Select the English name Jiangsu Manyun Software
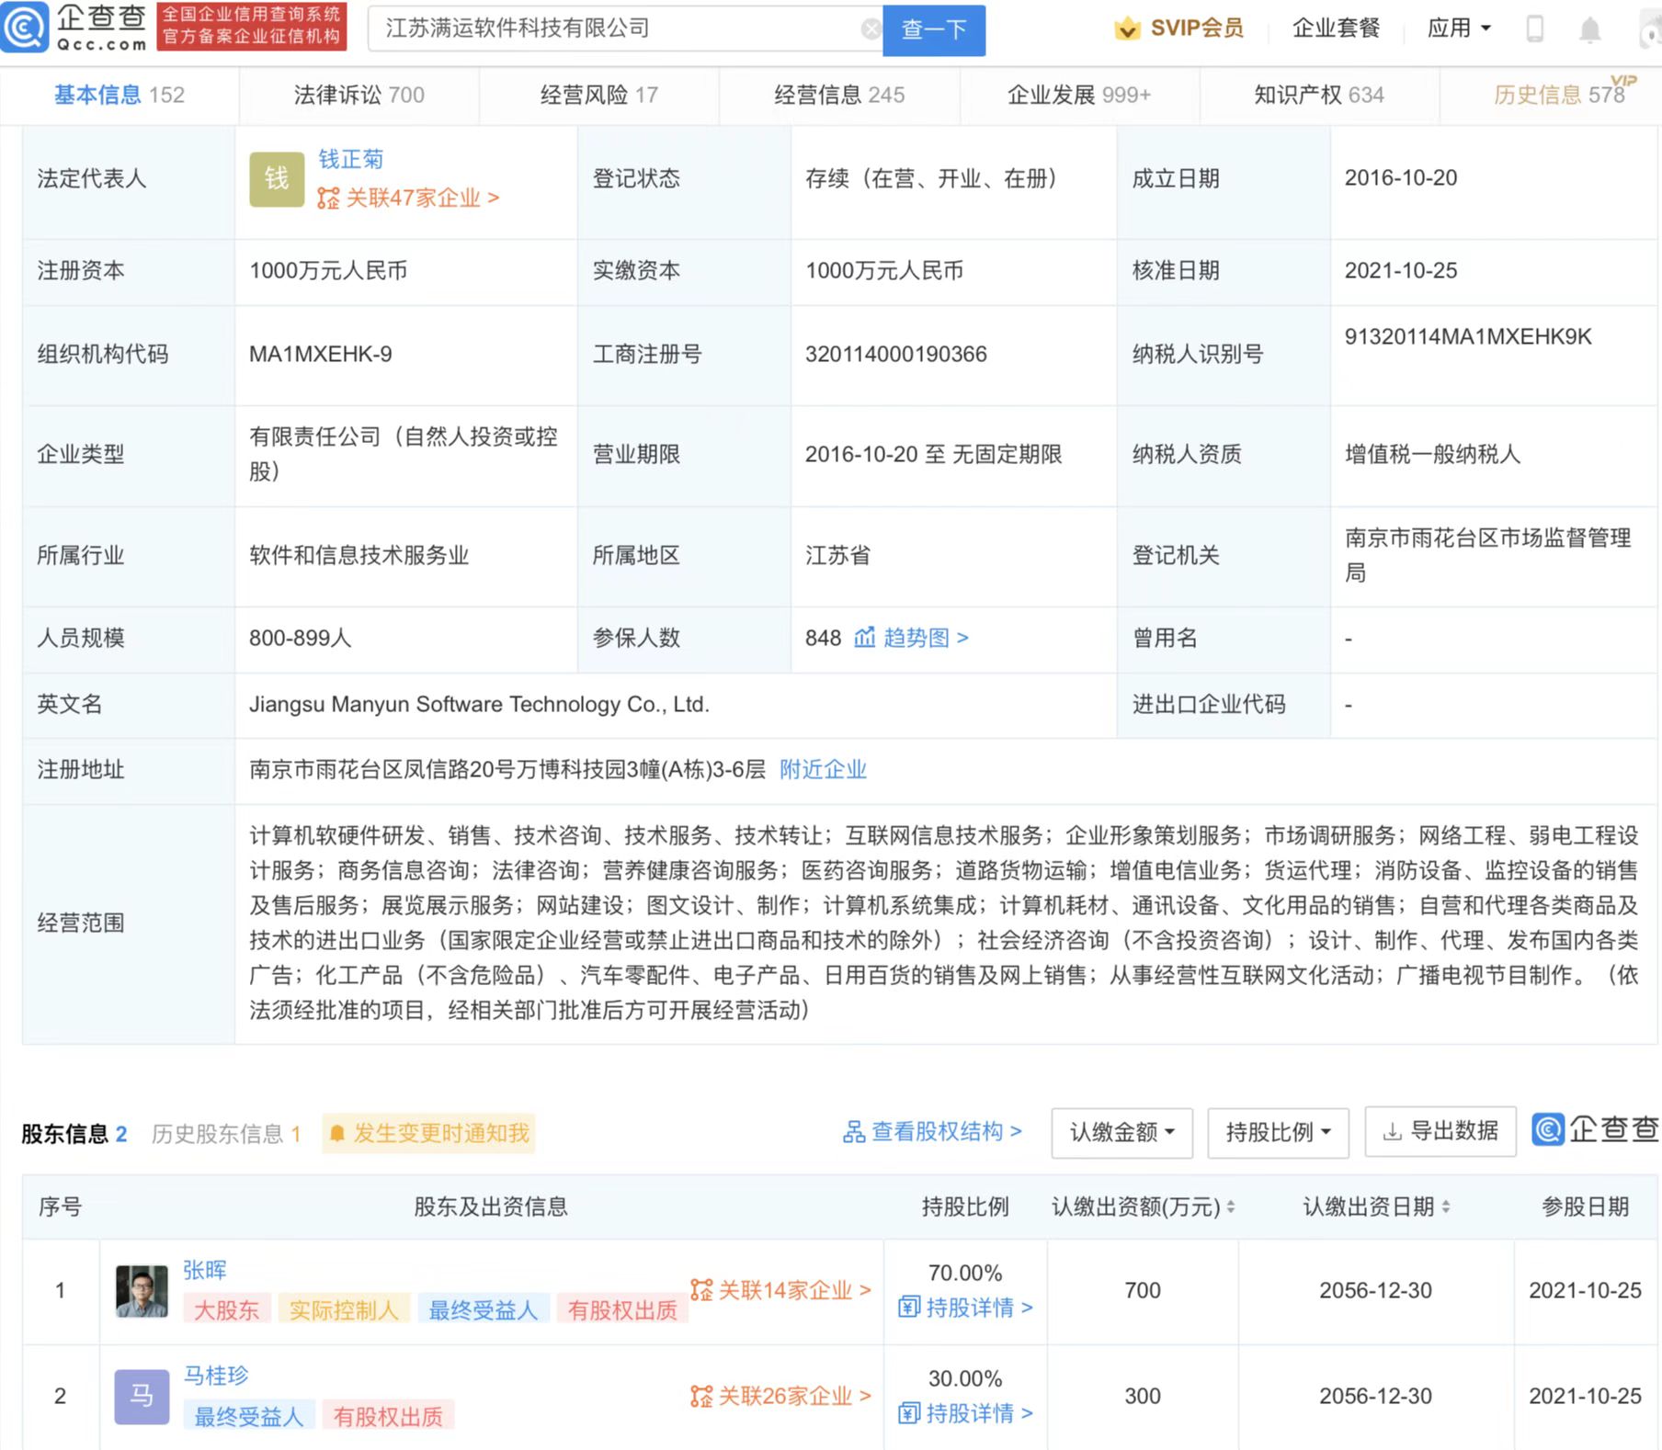The image size is (1662, 1450). point(479,705)
